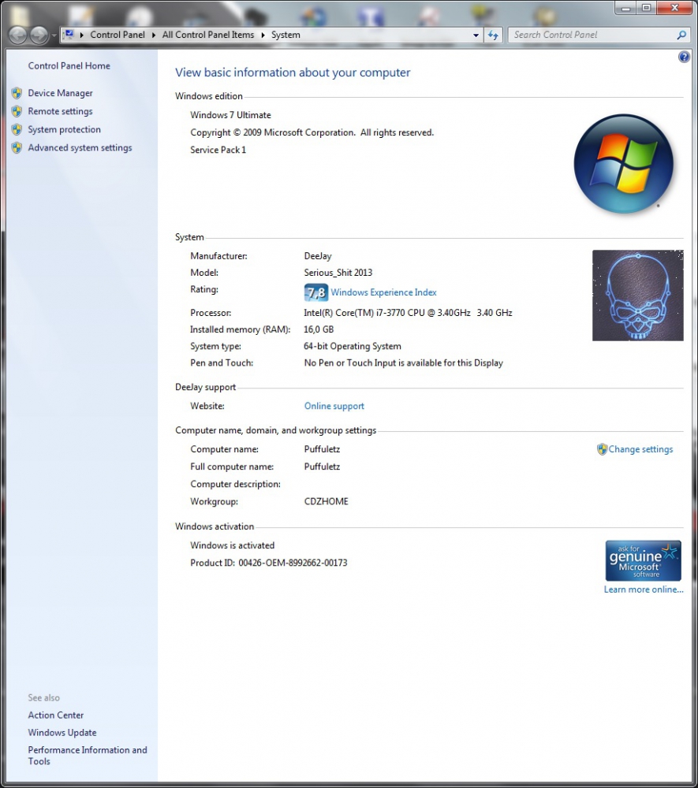Click the skull OEM logo image
This screenshot has height=788, width=698.
pos(637,295)
